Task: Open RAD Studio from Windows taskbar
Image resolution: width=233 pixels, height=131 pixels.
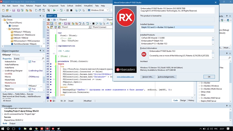Action: (x=47, y=129)
